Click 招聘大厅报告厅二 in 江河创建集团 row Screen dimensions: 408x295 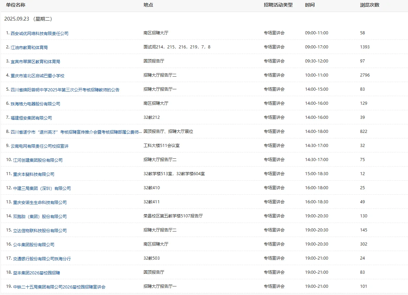tap(160, 160)
